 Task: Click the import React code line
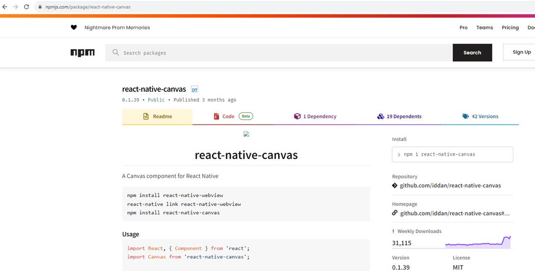[x=188, y=248]
